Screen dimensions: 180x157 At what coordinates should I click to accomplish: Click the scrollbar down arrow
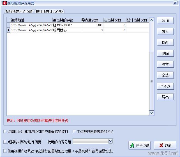pyautogui.click(x=151, y=113)
